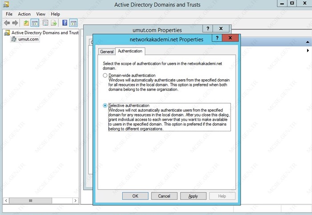Close the networkakademi.net Properties dialog
Image resolution: width=312 pixels, height=215 pixels.
point(230,38)
